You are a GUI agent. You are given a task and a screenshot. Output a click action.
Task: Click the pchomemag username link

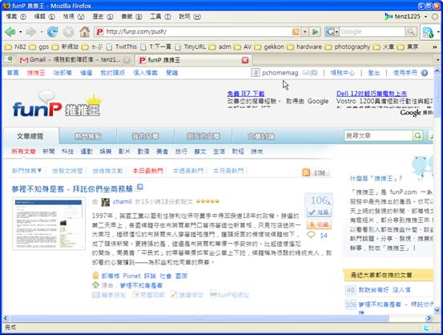[x=280, y=73]
